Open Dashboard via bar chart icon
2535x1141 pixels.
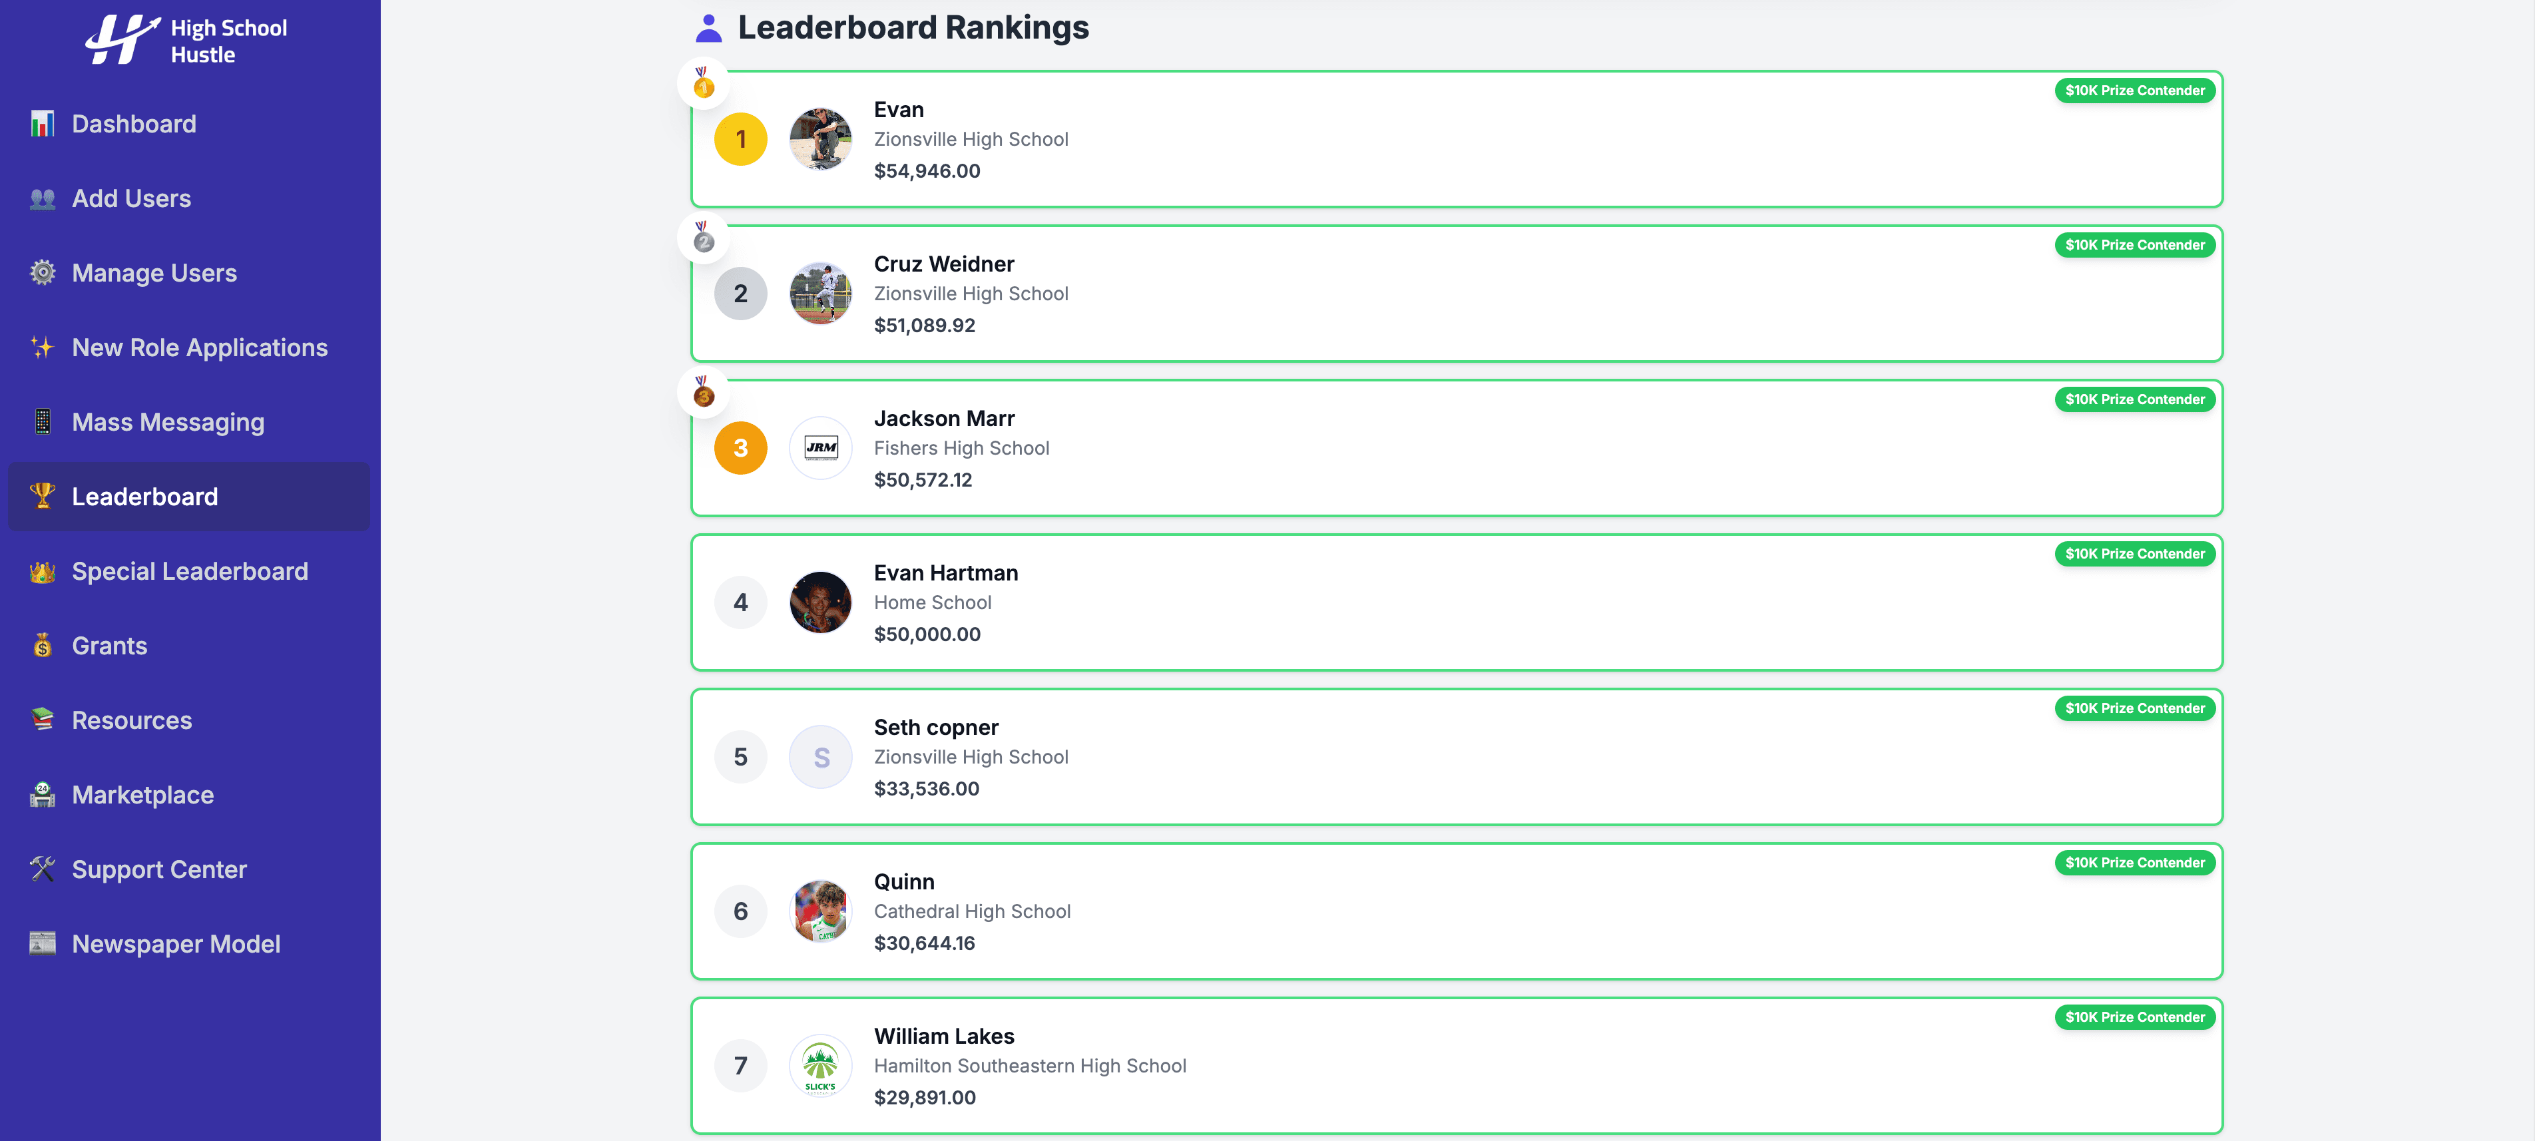click(x=43, y=124)
